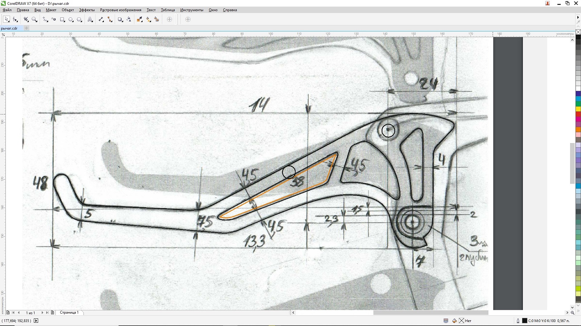The image size is (581, 326).
Task: Switch to the рычаг.cdr document tab
Action: [x=9, y=28]
